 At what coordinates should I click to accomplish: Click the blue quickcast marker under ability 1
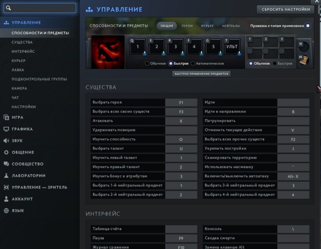click(x=145, y=54)
